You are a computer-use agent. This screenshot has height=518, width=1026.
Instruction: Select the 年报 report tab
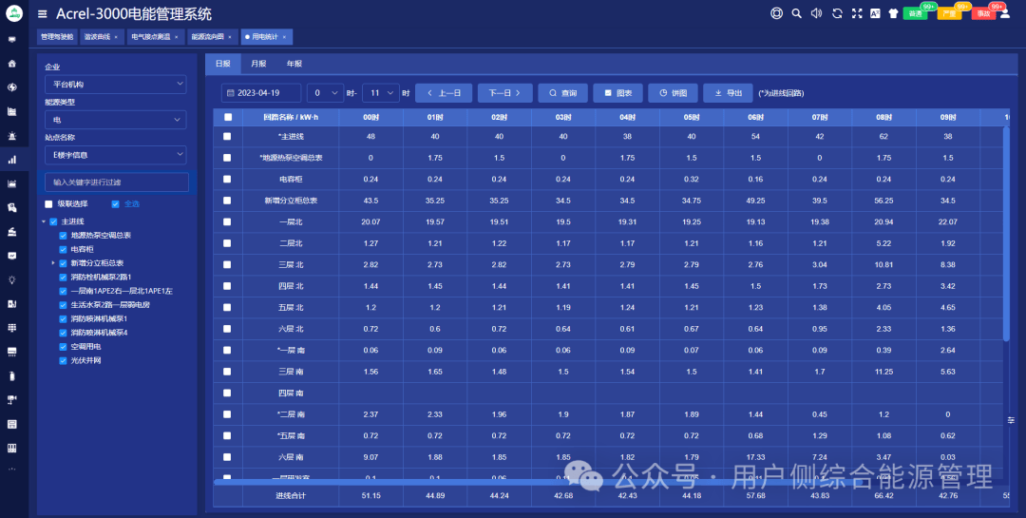pyautogui.click(x=294, y=64)
